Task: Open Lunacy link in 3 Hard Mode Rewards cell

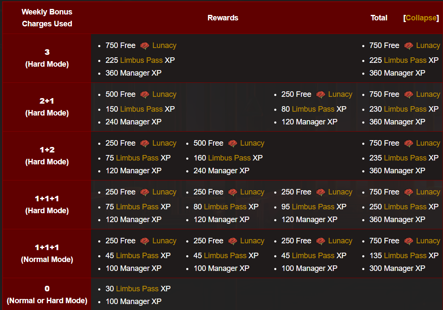Action: coord(164,45)
